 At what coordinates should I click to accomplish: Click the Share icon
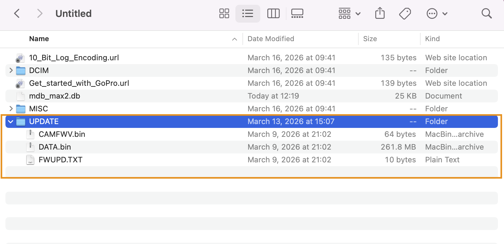[x=380, y=13]
